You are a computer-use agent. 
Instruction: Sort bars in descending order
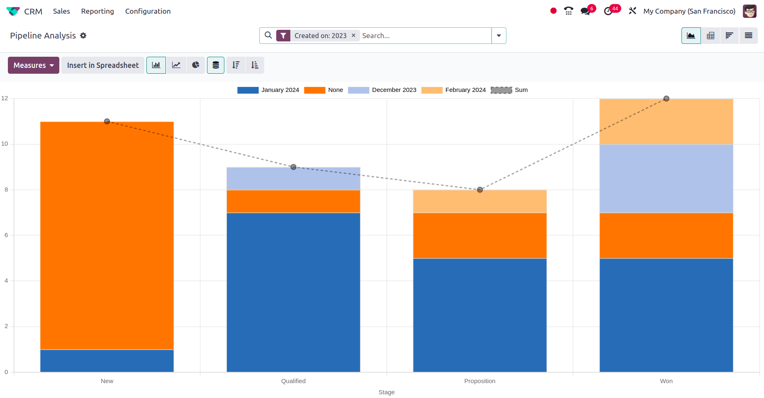click(x=236, y=65)
